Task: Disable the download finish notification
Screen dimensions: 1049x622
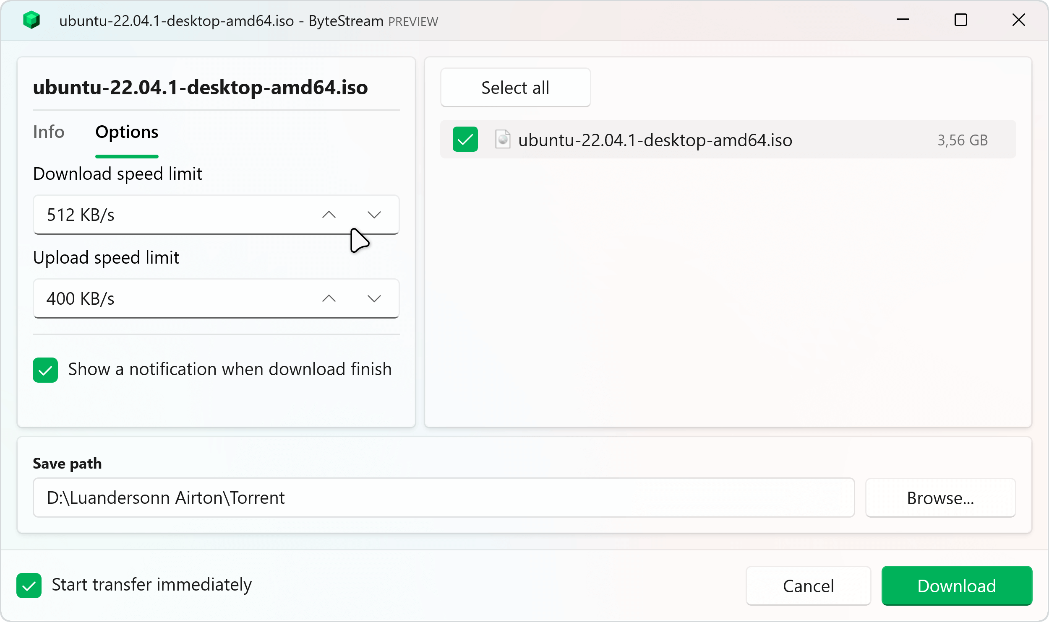Action: 45,369
